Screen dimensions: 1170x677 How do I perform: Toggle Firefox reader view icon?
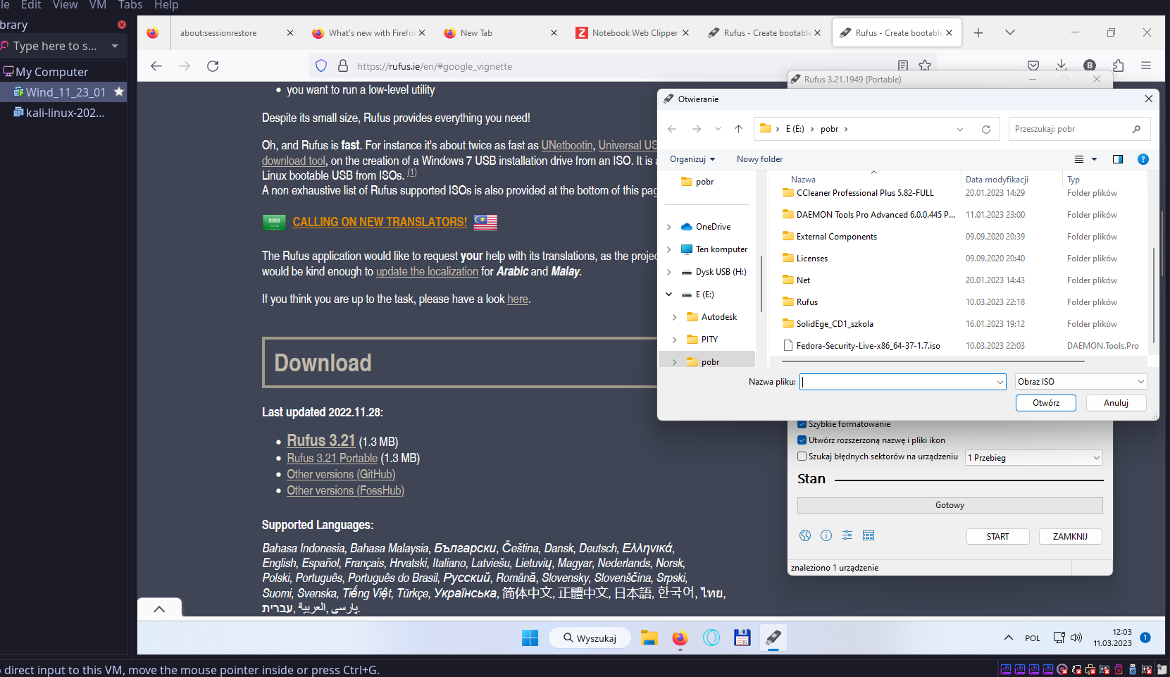tap(903, 66)
